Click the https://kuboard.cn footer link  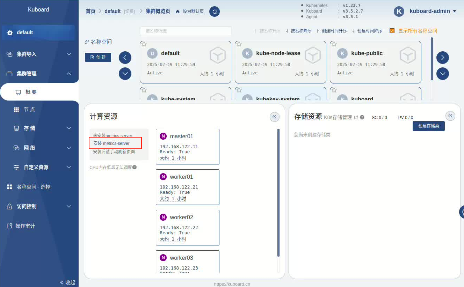(232, 284)
